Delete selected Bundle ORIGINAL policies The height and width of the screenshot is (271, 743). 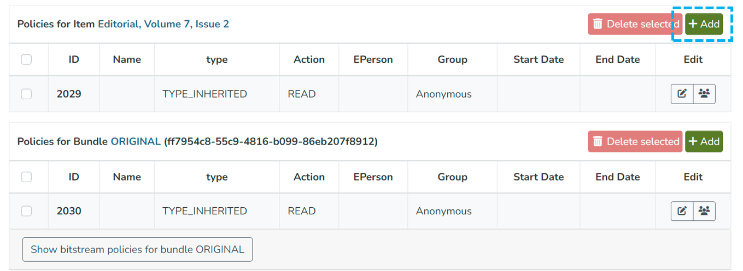pos(635,141)
